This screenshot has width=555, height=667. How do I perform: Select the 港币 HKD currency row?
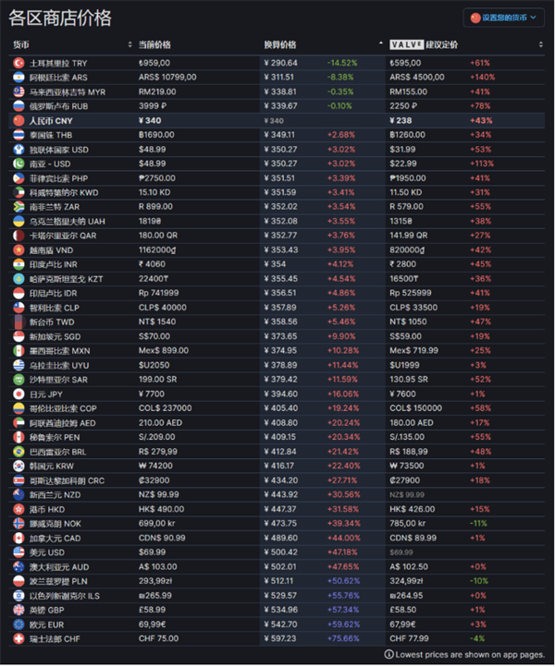pos(277,509)
